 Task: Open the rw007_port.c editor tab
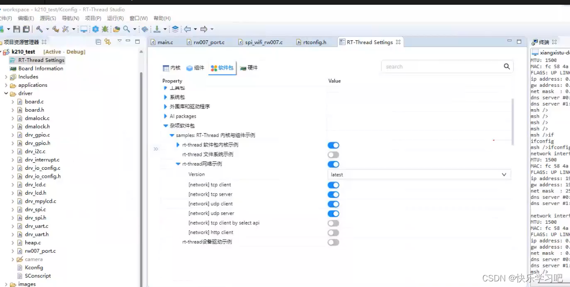point(206,42)
